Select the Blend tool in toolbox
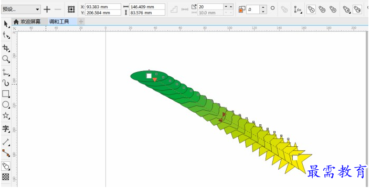 coord(6,166)
